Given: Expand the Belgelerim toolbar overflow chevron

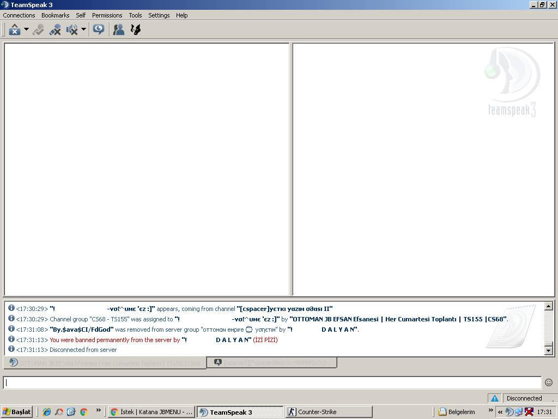Looking at the screenshot, I should click(491, 410).
